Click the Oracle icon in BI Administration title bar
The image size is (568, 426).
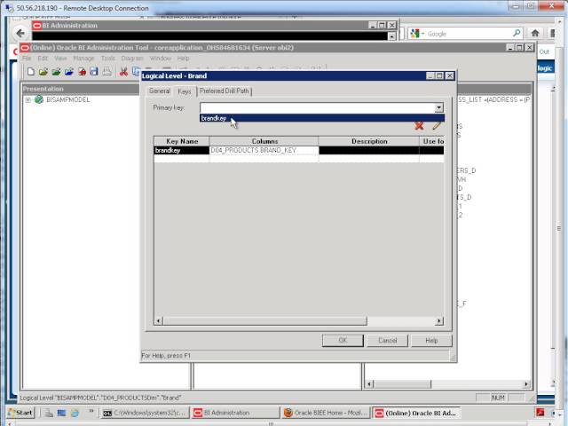pyautogui.click(x=37, y=26)
